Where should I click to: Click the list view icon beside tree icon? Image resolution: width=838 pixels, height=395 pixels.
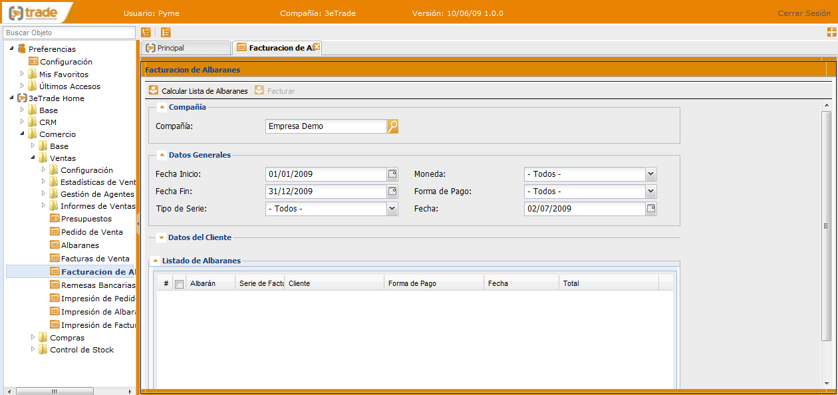coord(166,32)
